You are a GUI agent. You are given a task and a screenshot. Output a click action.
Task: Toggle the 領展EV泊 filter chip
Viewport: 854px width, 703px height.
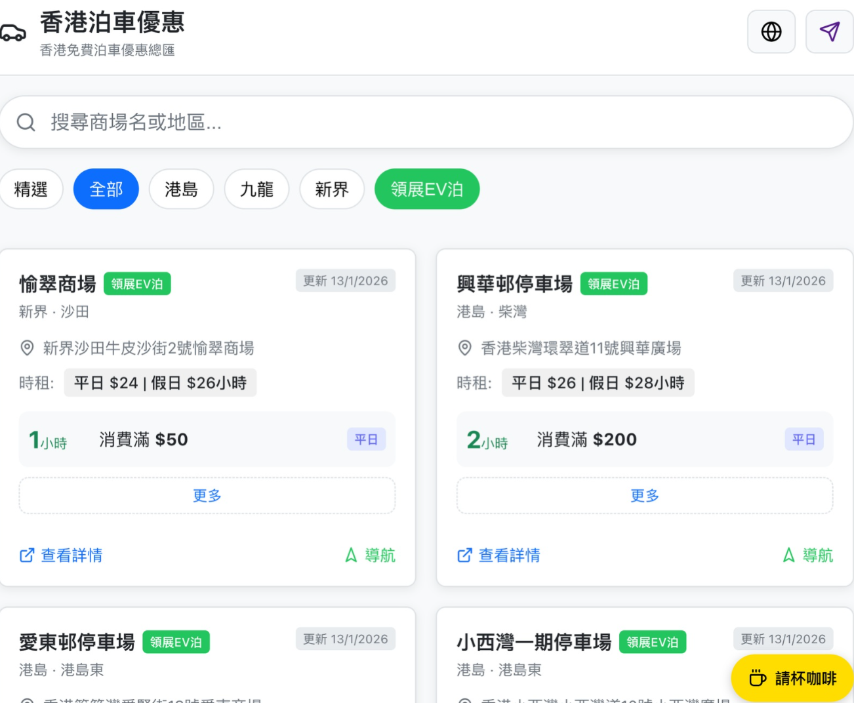426,190
